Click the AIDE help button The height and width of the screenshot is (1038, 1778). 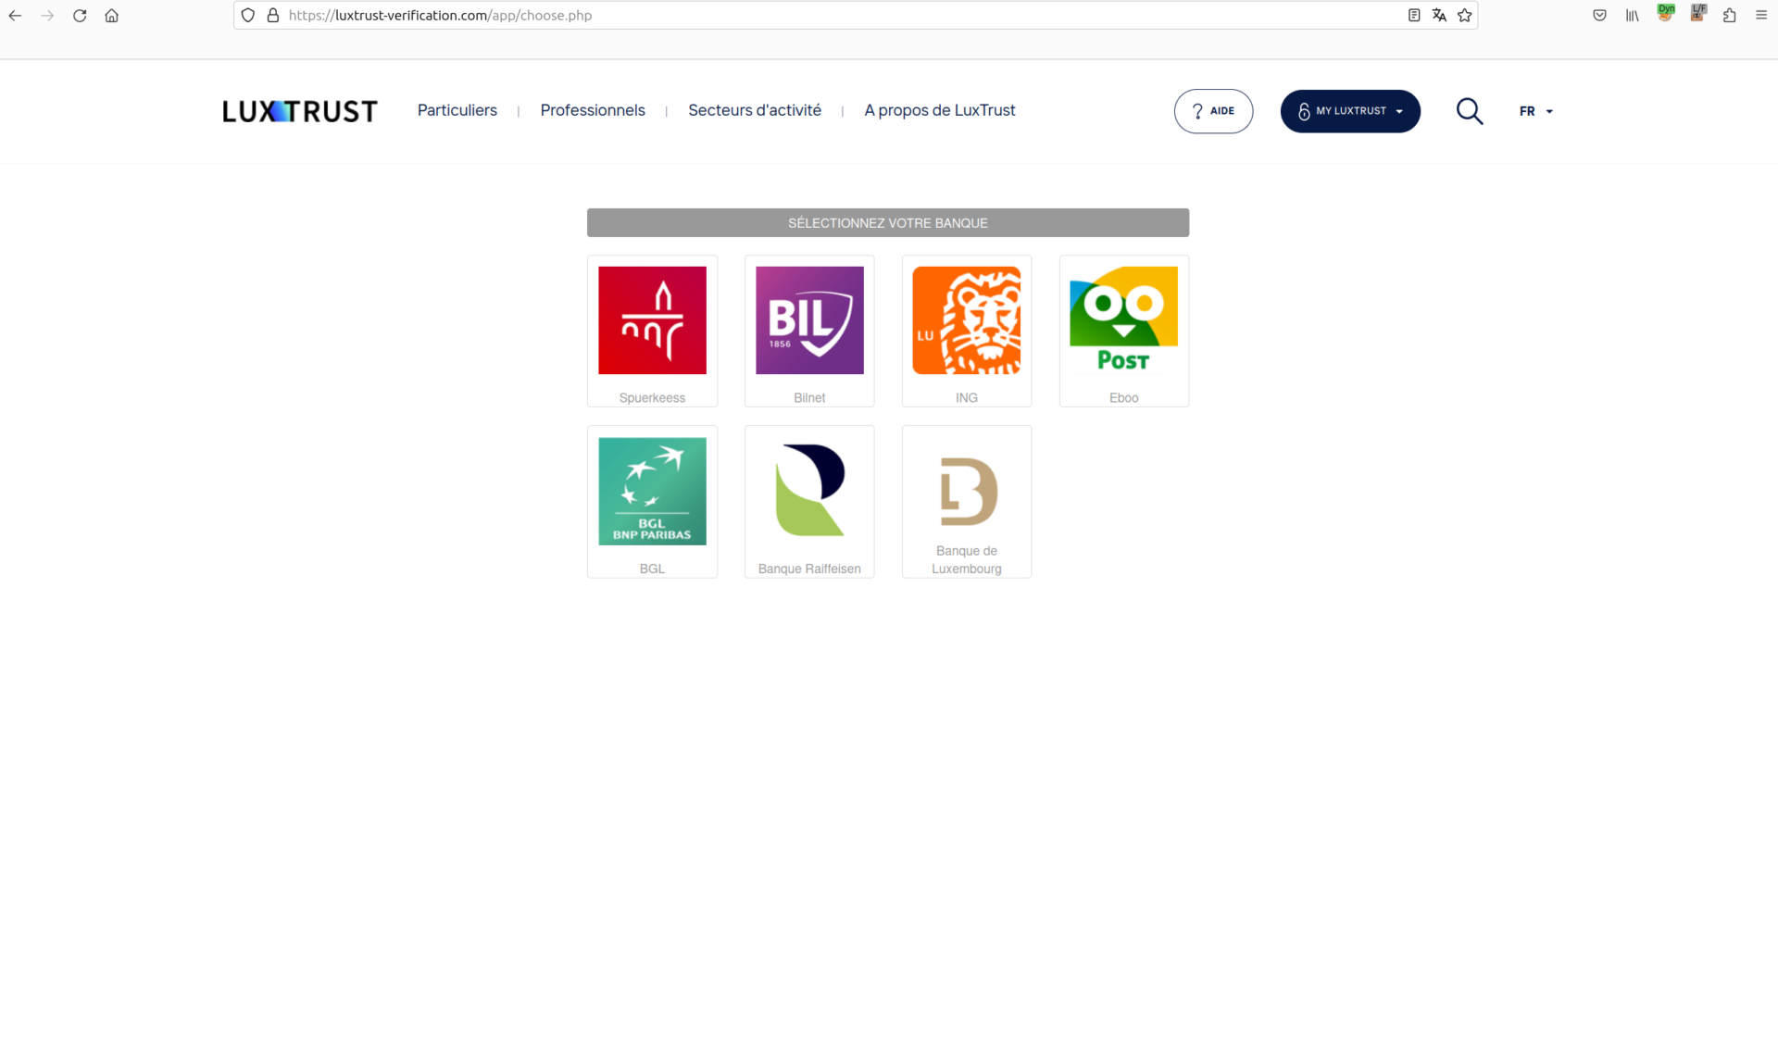click(x=1213, y=110)
